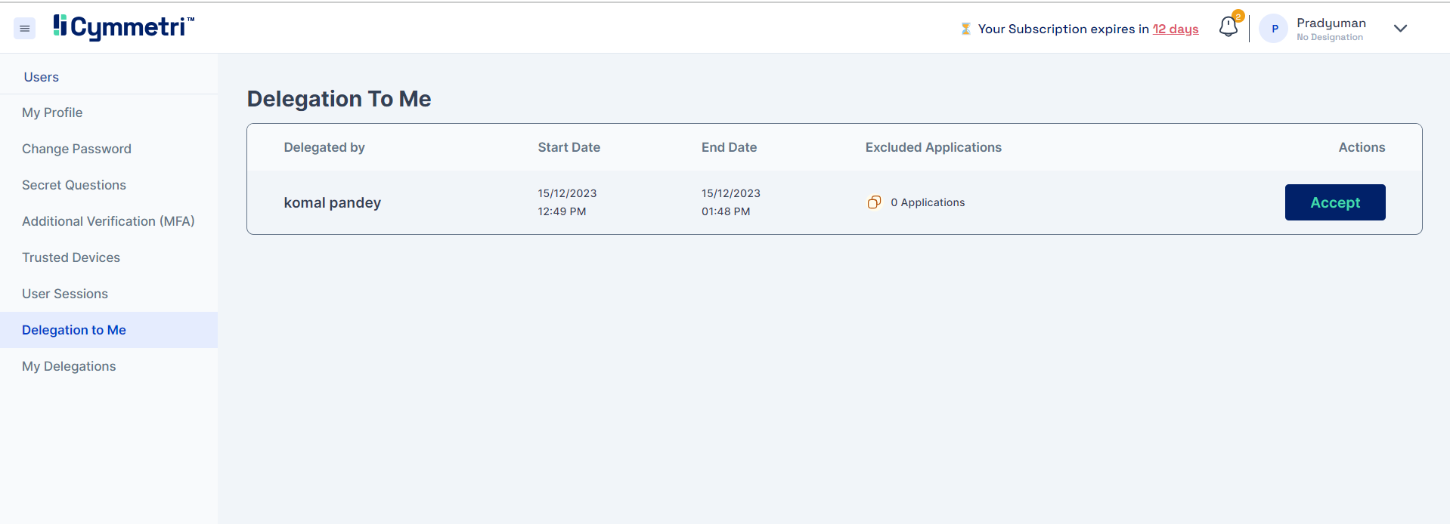
Task: Open My Delegations page
Action: click(x=69, y=366)
